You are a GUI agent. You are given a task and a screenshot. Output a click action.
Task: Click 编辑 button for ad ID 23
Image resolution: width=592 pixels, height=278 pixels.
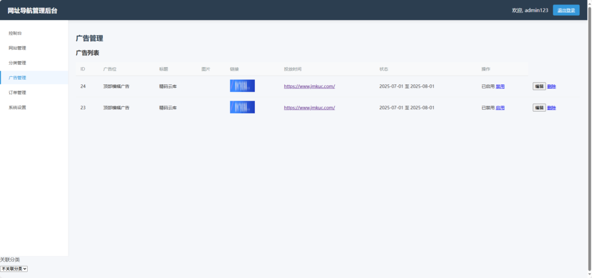click(x=539, y=108)
